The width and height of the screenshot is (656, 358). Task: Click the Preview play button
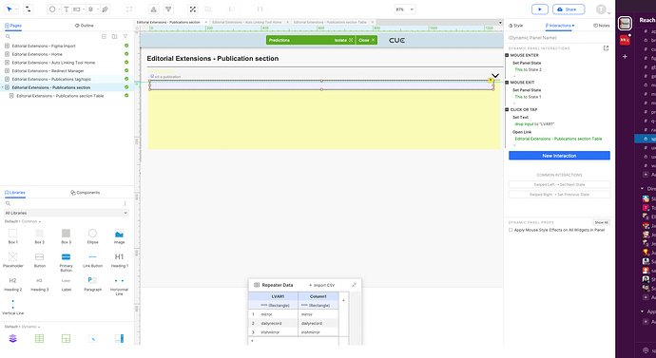pyautogui.click(x=540, y=9)
